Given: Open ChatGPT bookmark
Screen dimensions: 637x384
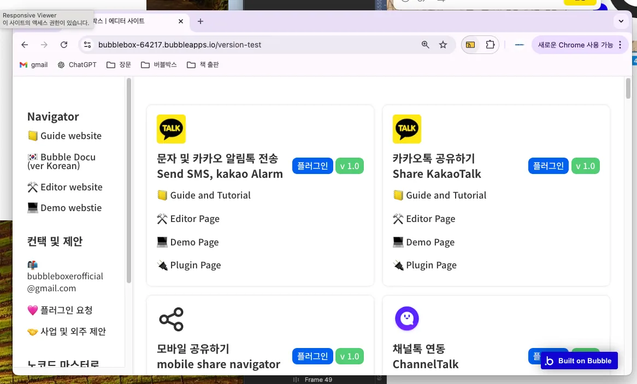Looking at the screenshot, I should pos(77,64).
